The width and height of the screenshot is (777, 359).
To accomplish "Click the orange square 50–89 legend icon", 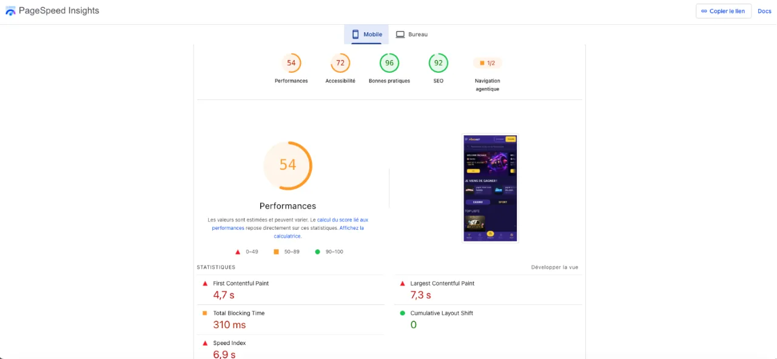I will pos(276,252).
